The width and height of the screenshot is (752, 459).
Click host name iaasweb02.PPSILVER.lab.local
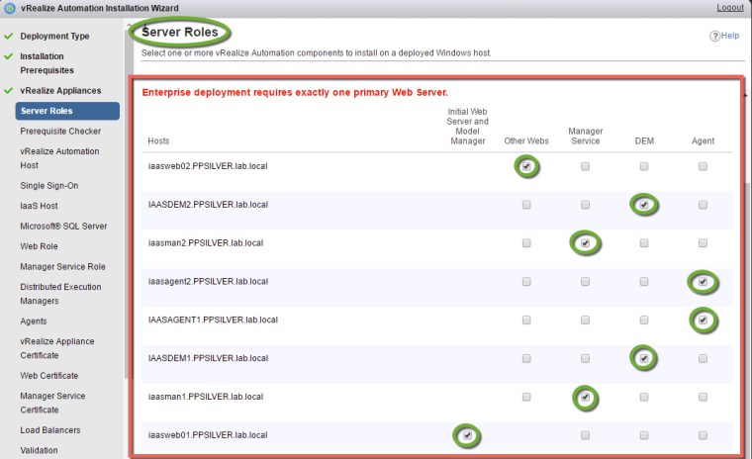click(x=208, y=166)
